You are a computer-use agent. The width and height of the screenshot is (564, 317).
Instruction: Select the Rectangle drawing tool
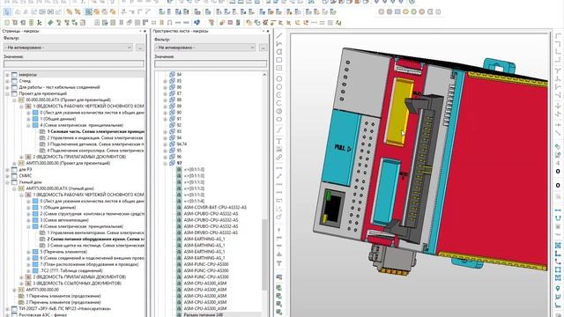(279, 60)
